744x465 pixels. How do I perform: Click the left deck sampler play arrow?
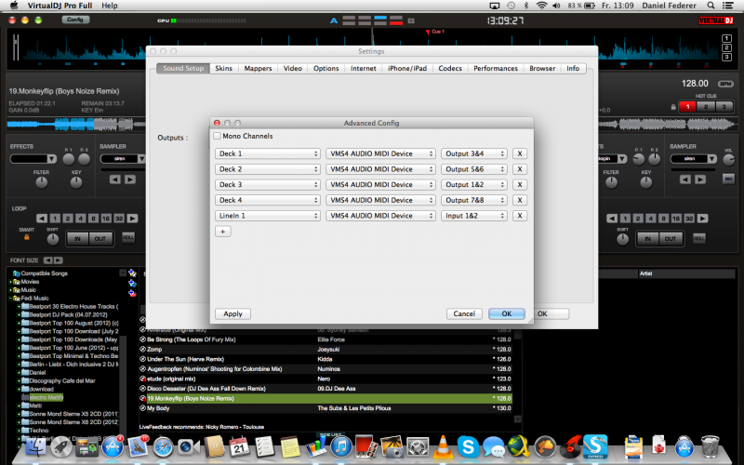(130, 179)
